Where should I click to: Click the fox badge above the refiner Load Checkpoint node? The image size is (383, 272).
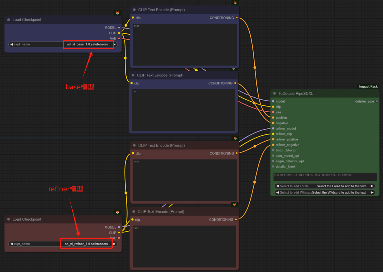118,212
